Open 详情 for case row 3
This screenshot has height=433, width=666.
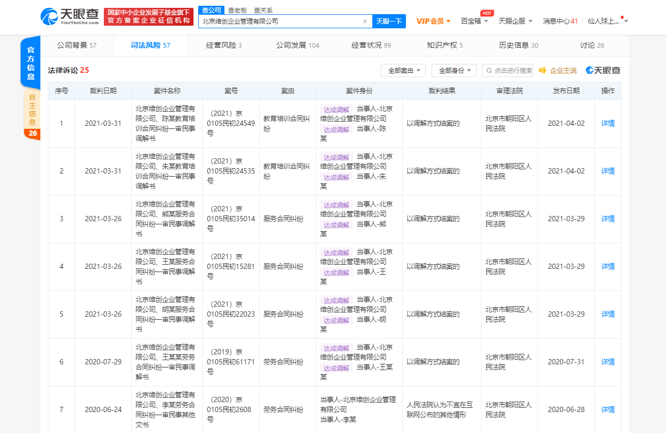coord(608,219)
